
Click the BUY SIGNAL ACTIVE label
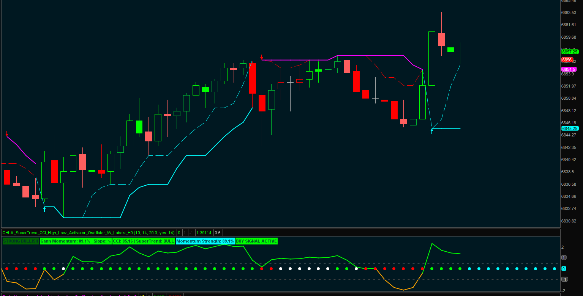coord(256,241)
